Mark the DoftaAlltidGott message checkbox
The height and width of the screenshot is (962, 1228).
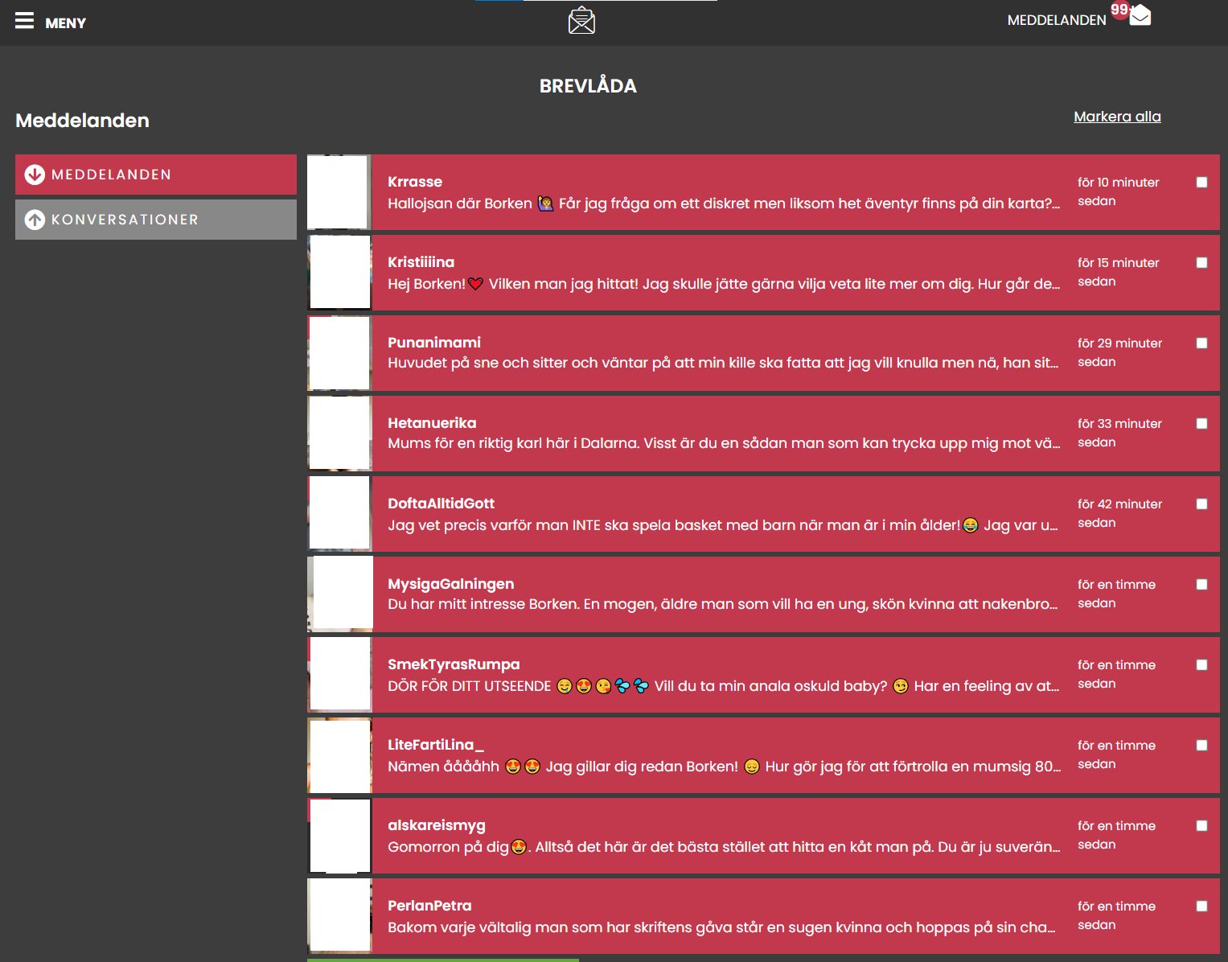(x=1201, y=504)
